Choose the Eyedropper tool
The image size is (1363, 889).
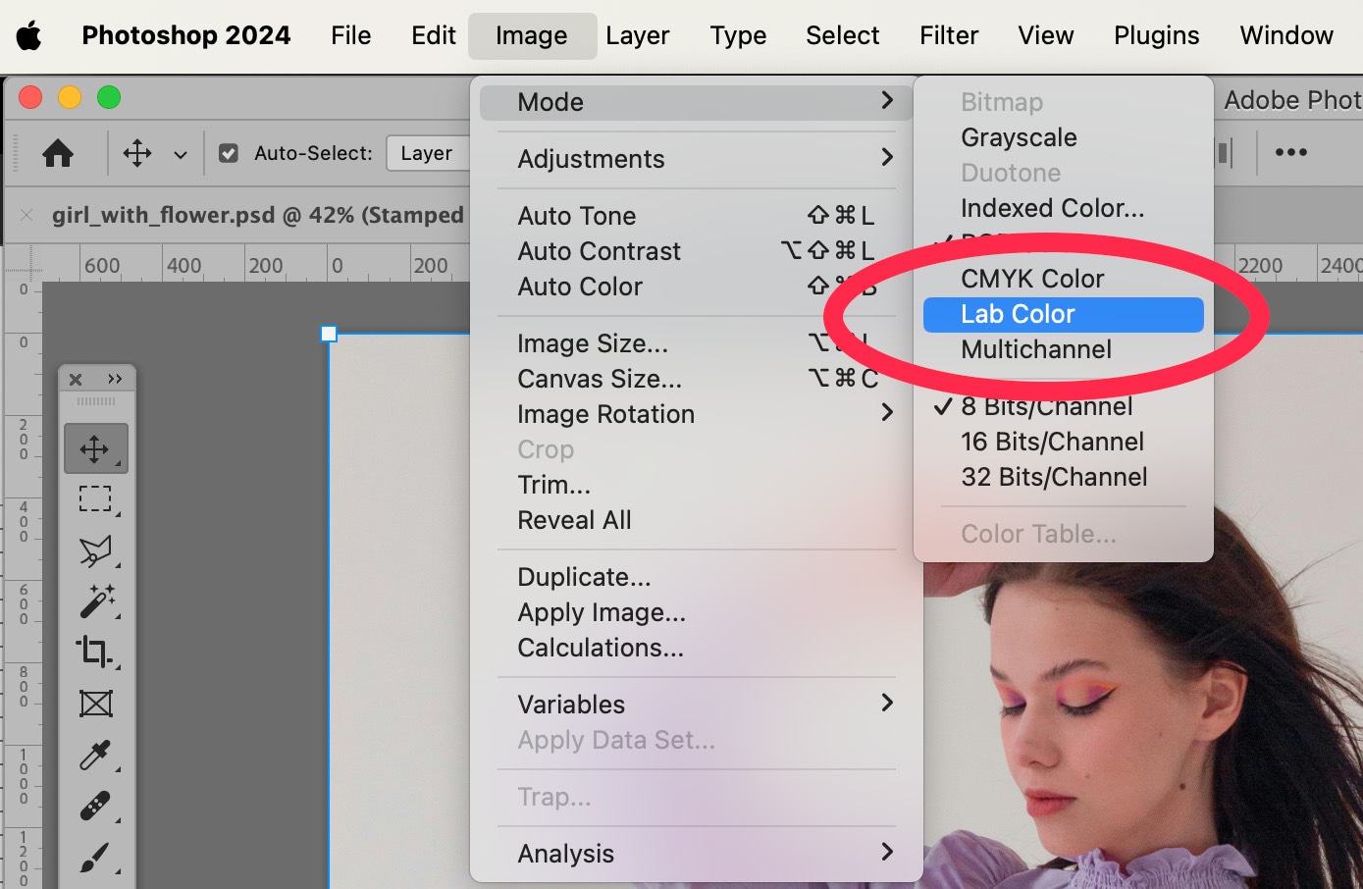tap(95, 755)
